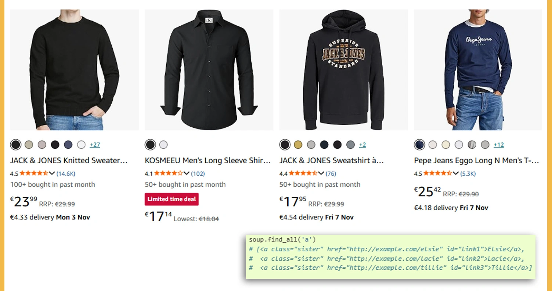Show +2 more colours for Sweatshirt

[x=362, y=145]
